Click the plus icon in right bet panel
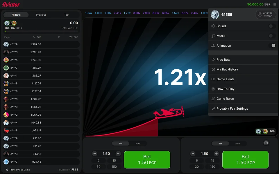Screen dimensions: 279x174 pyautogui.click(x=216, y=154)
